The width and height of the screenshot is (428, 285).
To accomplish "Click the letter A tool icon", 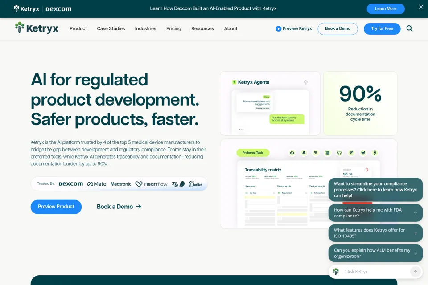I will 304,153.
